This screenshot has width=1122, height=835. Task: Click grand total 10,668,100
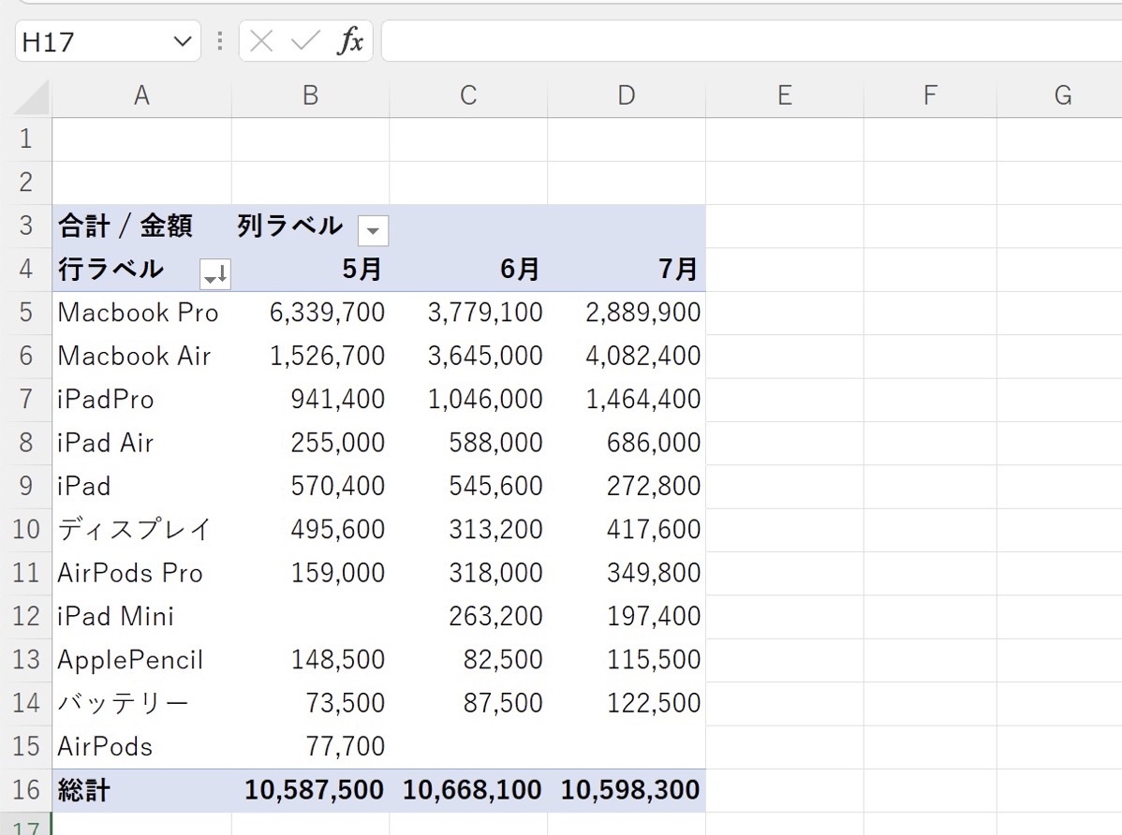[x=468, y=790]
